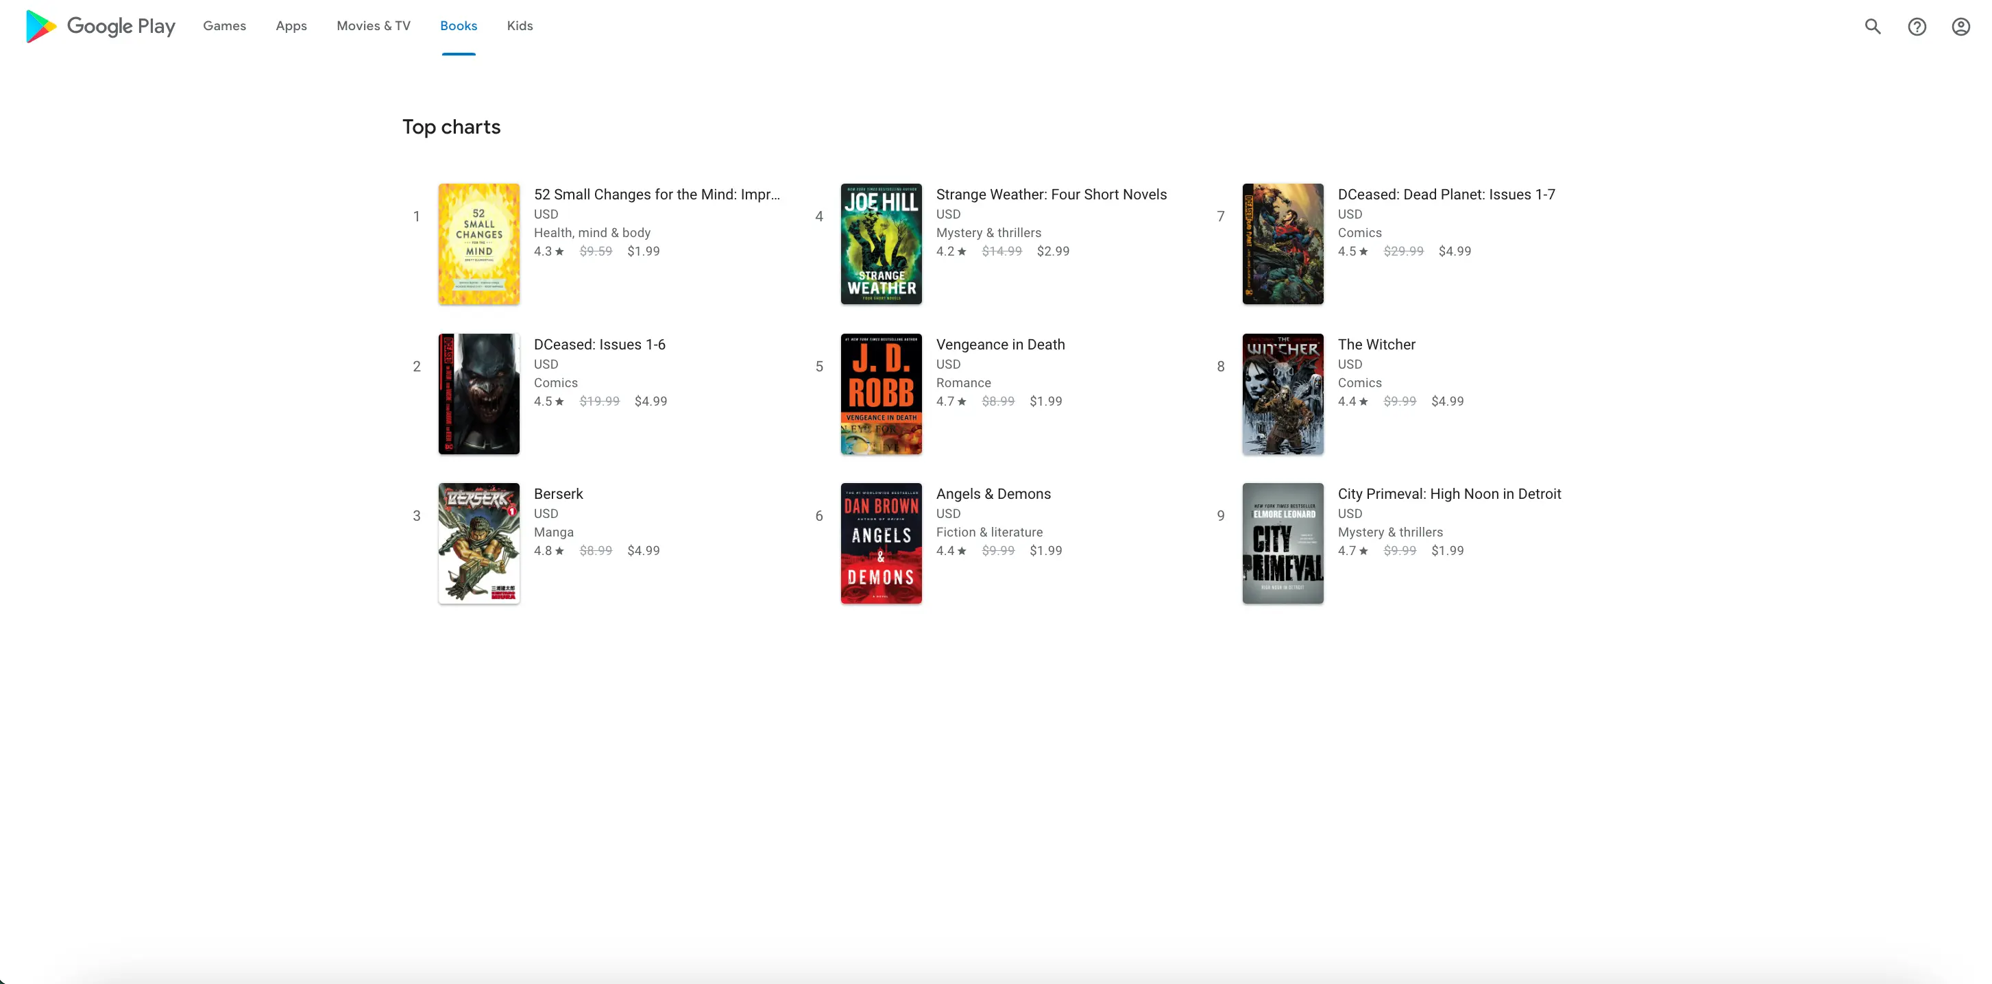Viewport: 1992px width, 984px height.
Task: Click the $2.99 price of Strange Weather
Action: (1052, 251)
